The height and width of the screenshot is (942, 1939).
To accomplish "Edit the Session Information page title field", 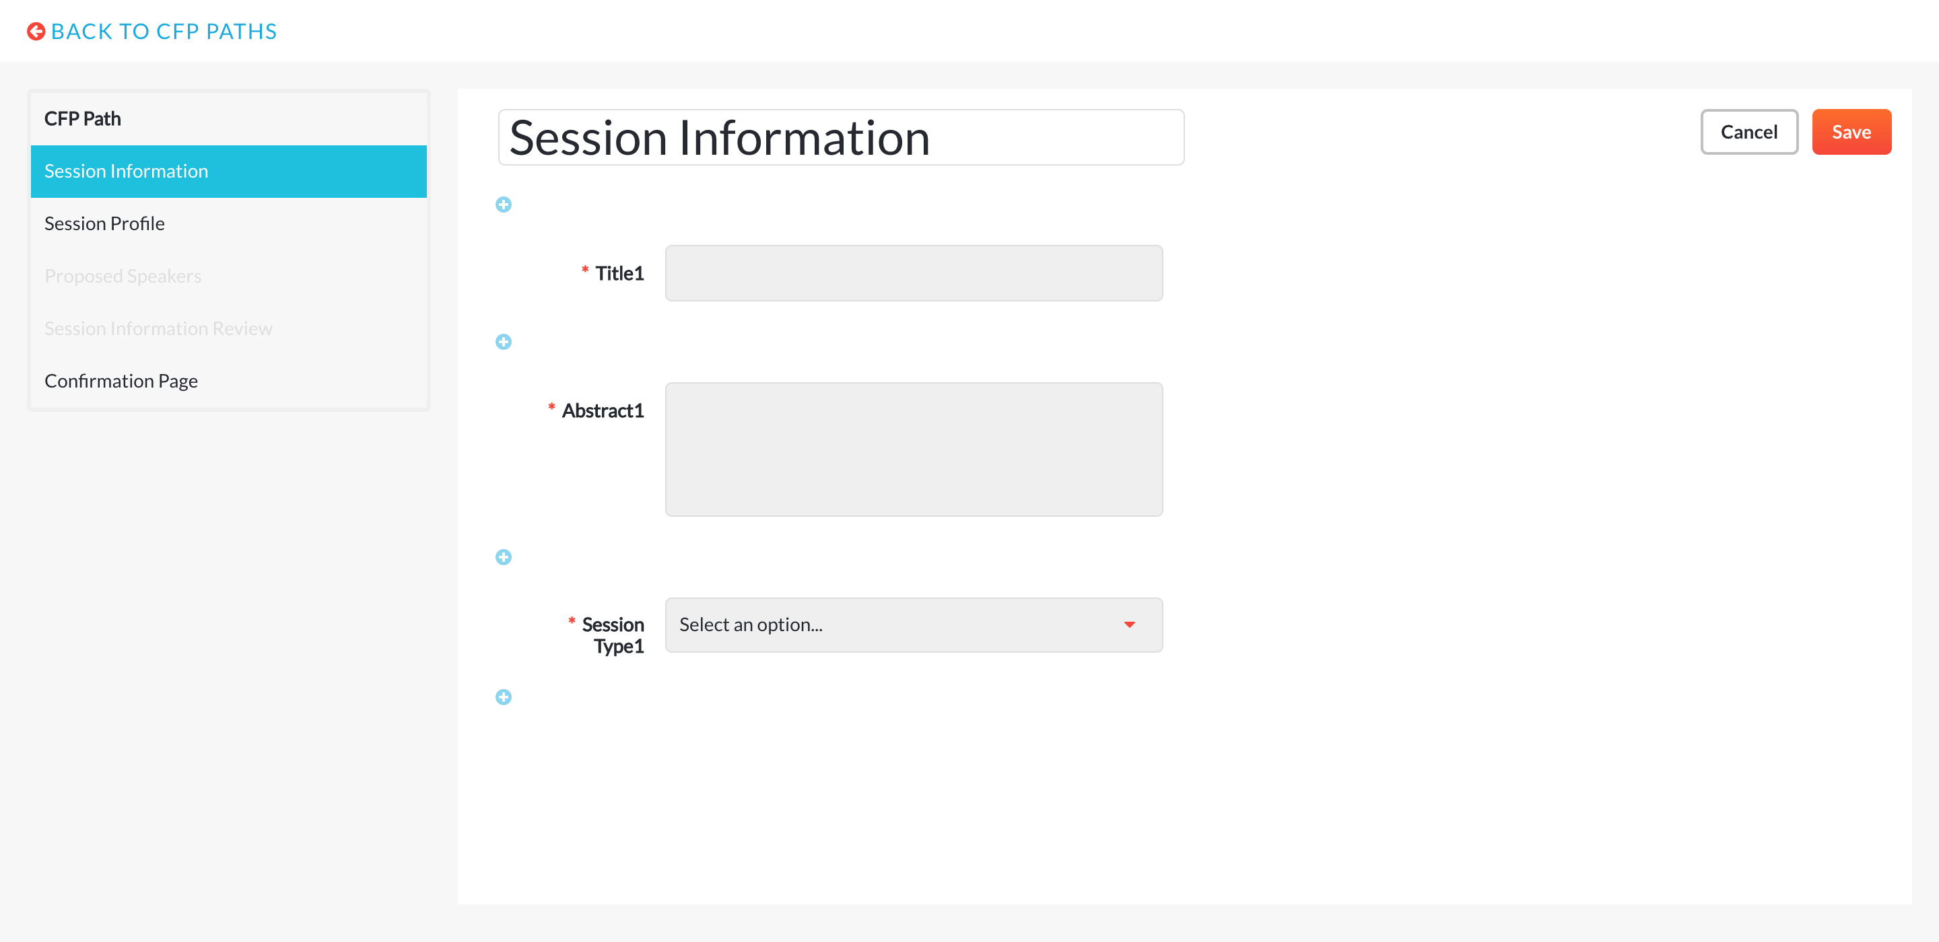I will 841,138.
